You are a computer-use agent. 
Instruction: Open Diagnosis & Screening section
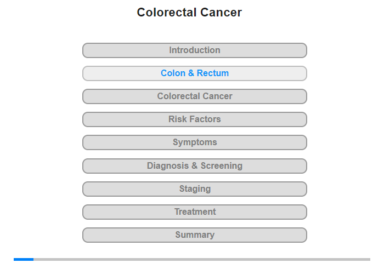(194, 165)
